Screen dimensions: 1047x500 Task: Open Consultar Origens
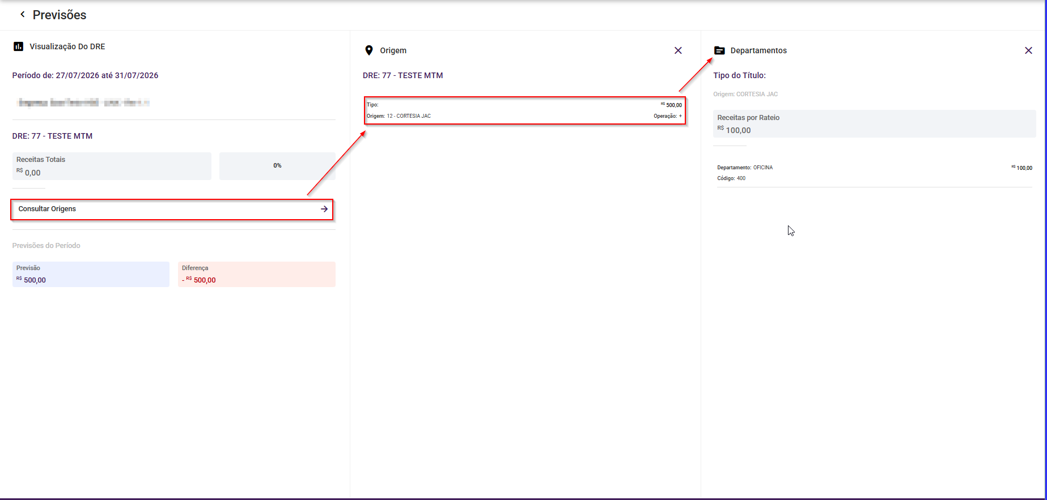[172, 209]
